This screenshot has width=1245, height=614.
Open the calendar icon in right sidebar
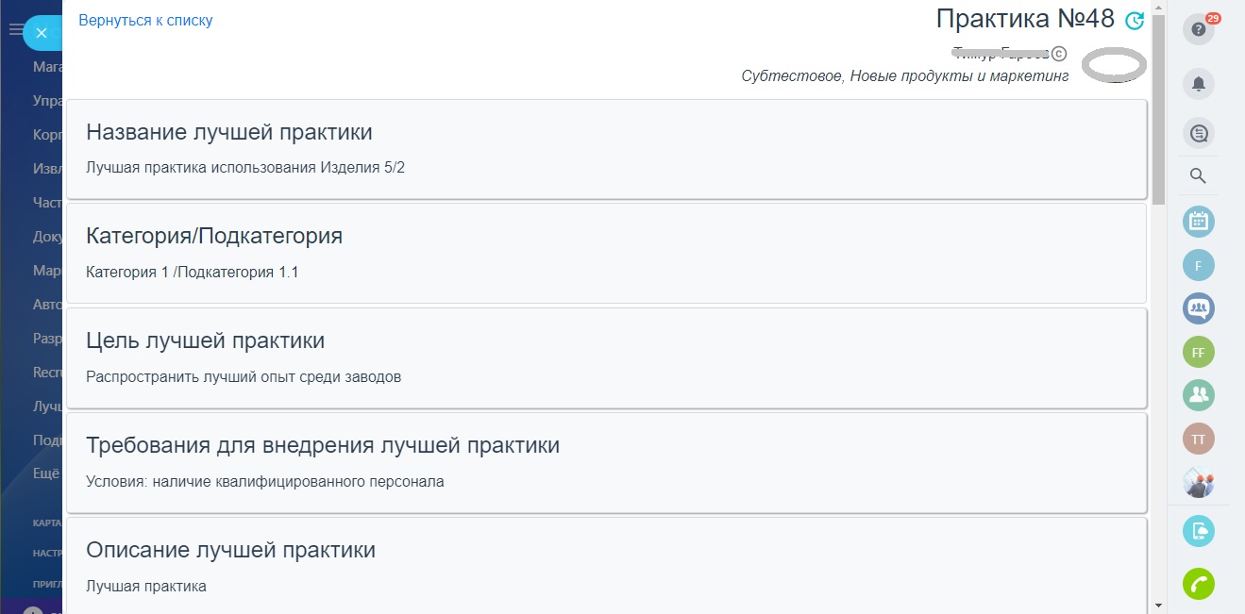[x=1199, y=222]
